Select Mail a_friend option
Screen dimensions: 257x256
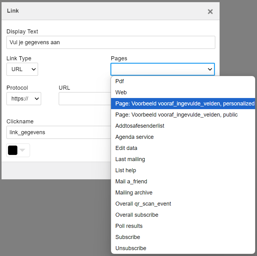tap(131, 181)
